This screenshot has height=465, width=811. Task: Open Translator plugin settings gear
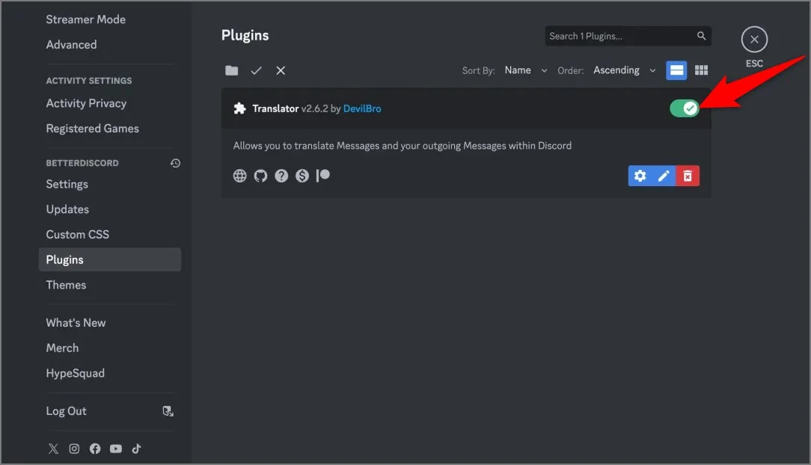640,176
